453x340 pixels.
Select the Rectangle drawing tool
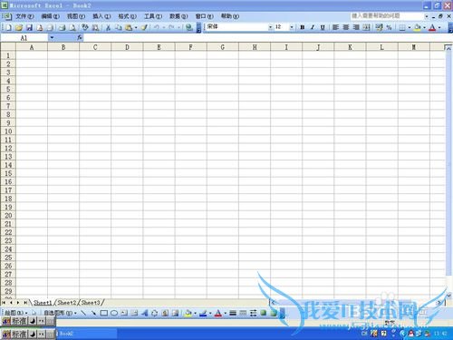(103, 313)
